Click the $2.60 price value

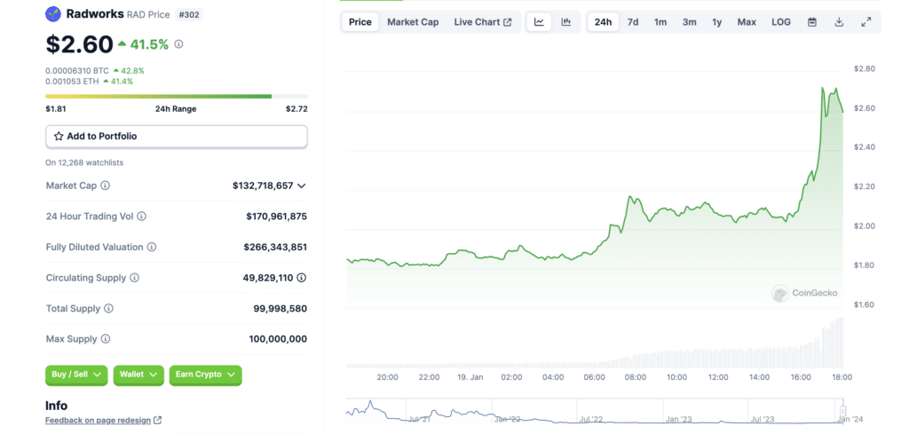(x=79, y=44)
